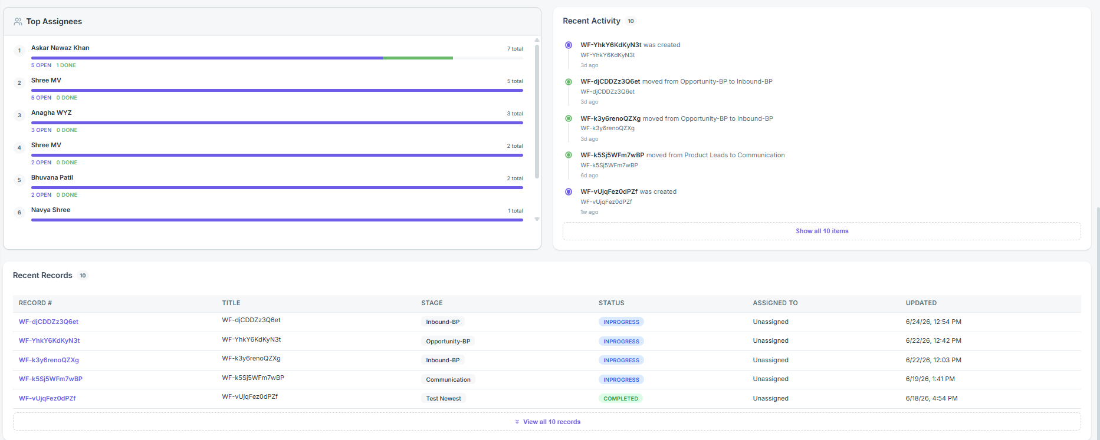Click WF-vUjqFez0dPZf was created activity title

click(x=628, y=191)
